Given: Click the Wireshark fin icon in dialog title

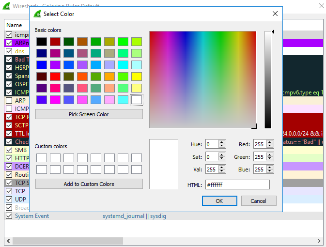Looking at the screenshot, I should point(37,14).
